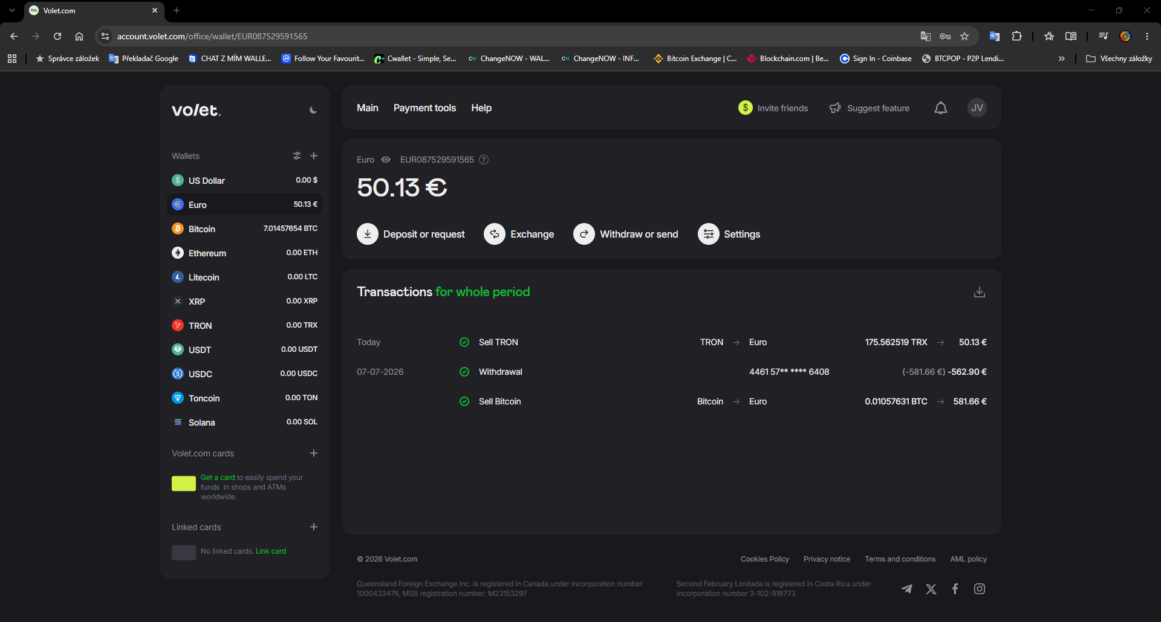Click the wallet ID help icon
1161x622 pixels.
[484, 160]
